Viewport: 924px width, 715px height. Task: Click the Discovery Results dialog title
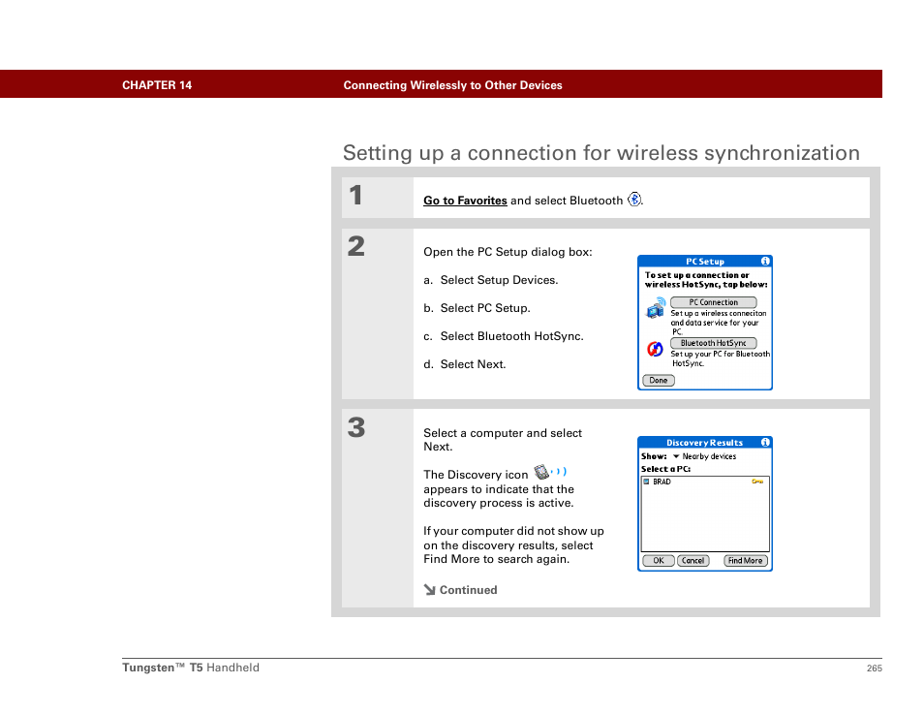click(x=705, y=442)
